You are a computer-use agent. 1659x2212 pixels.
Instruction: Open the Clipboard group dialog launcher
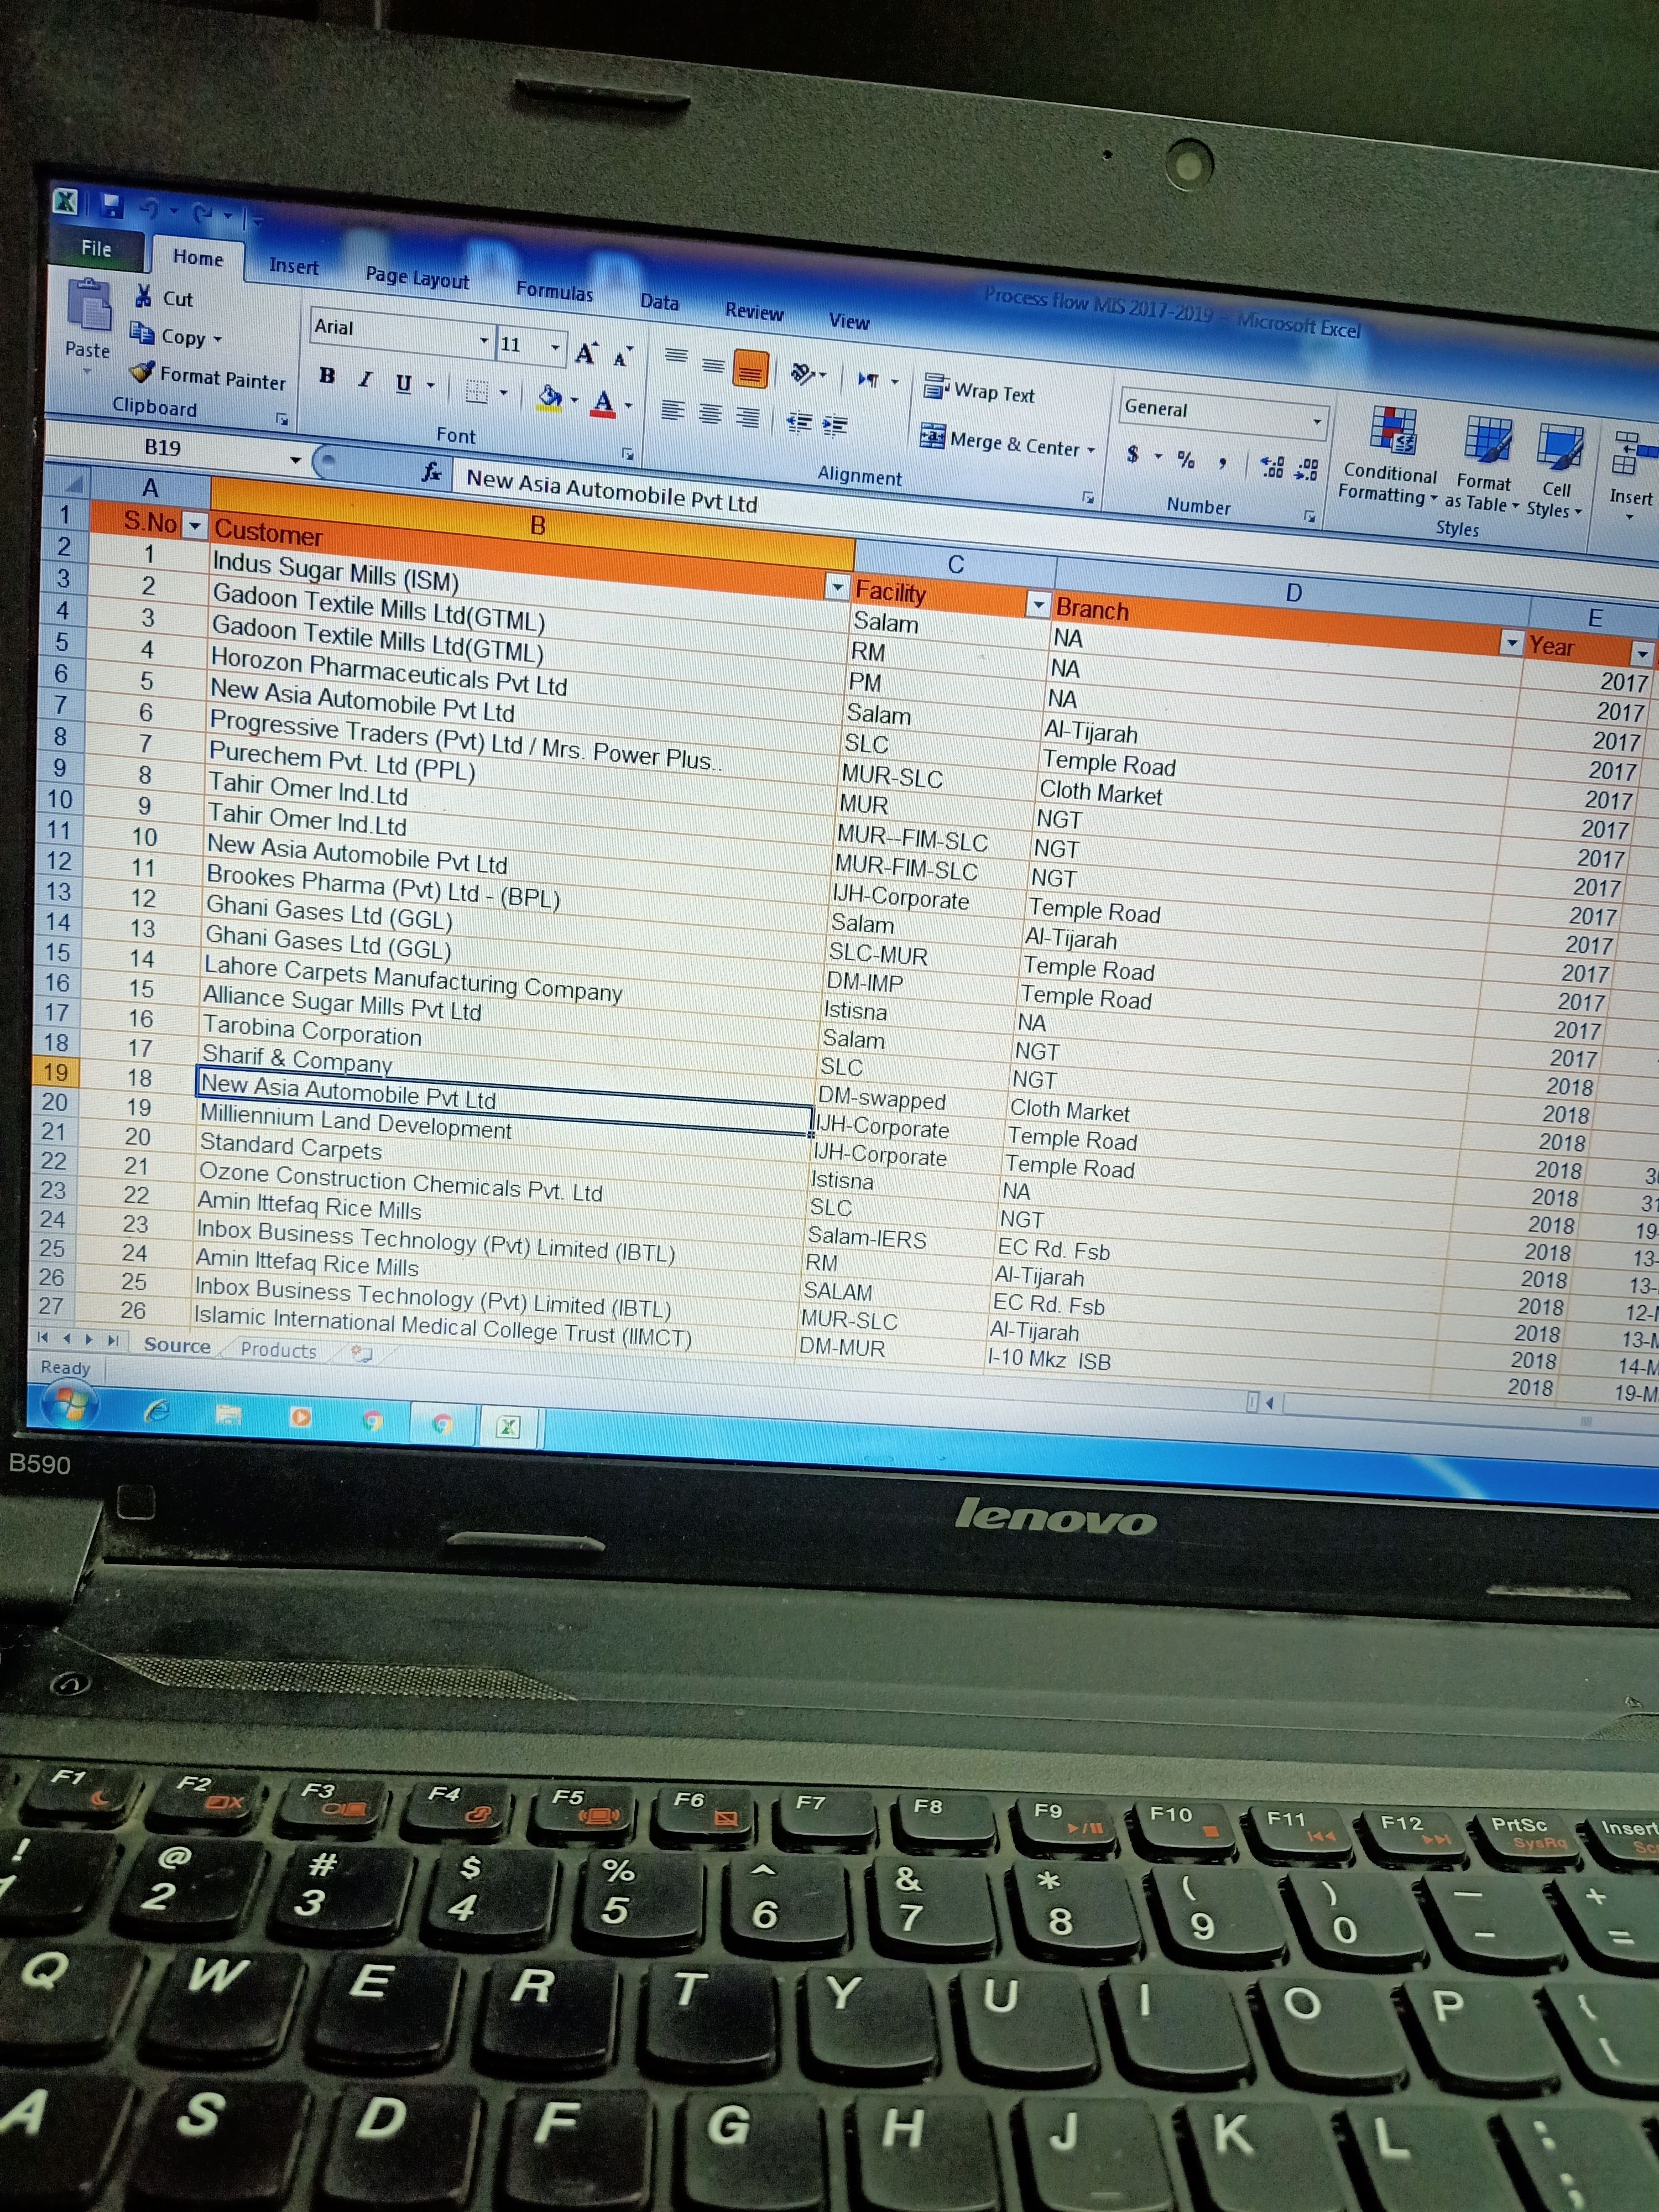point(282,419)
